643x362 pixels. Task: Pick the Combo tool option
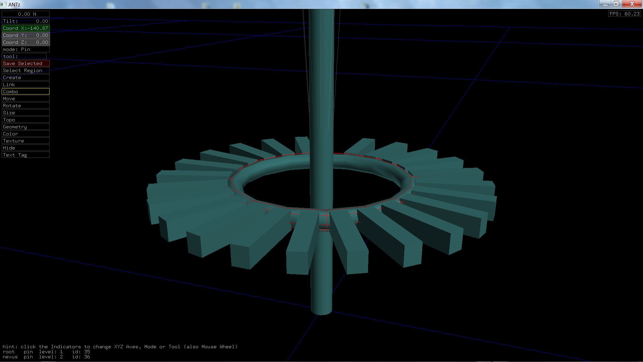pyautogui.click(x=25, y=92)
